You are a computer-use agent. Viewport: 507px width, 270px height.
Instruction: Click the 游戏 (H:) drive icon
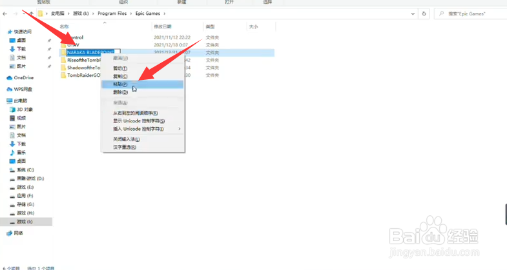[12, 213]
